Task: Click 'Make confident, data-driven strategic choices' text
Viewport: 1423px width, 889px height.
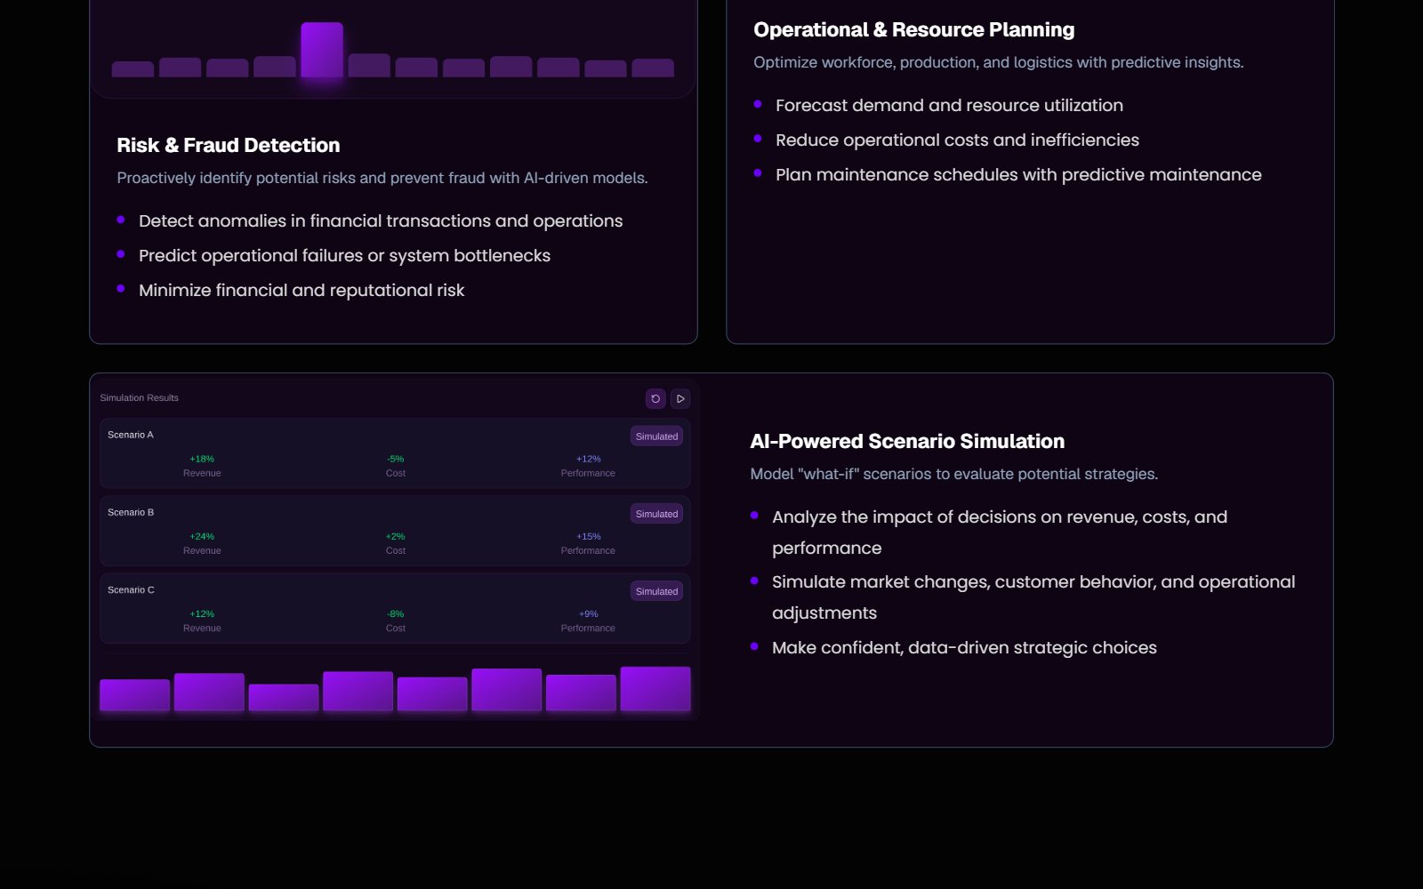Action: (x=964, y=647)
